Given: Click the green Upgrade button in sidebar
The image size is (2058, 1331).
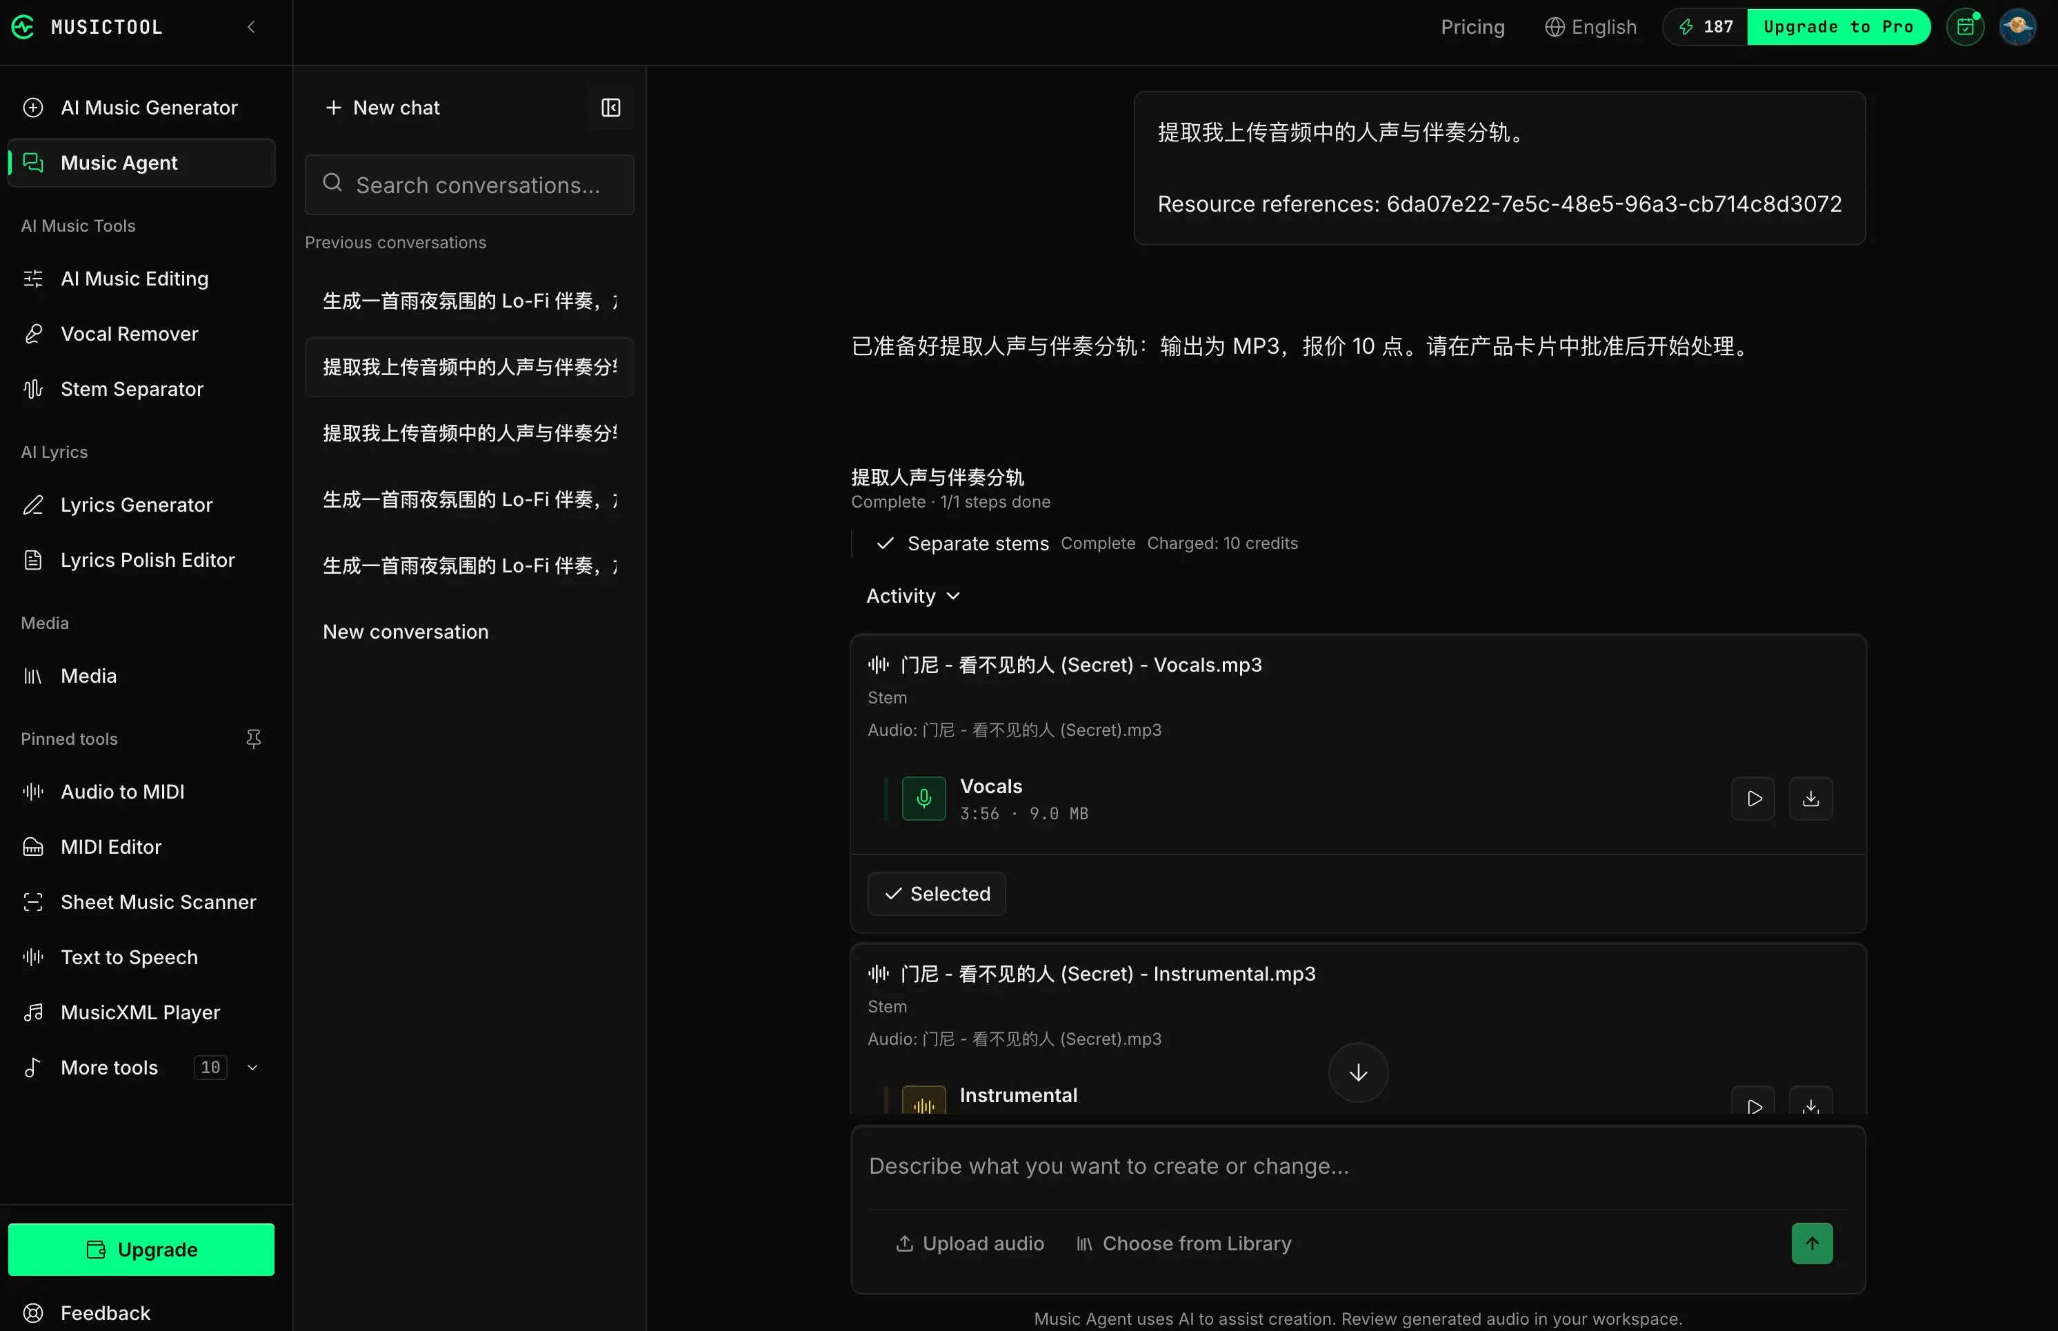Looking at the screenshot, I should point(142,1250).
